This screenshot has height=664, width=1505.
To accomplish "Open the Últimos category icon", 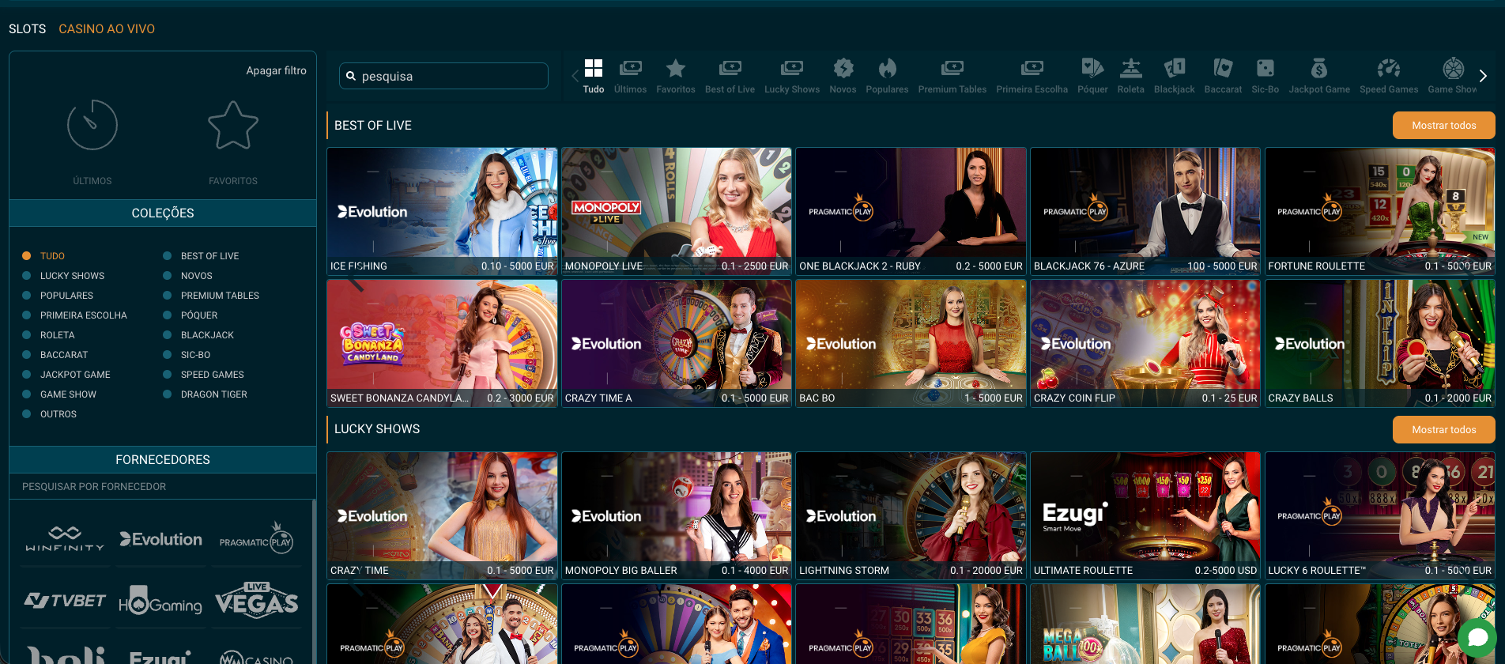I will pyautogui.click(x=630, y=68).
